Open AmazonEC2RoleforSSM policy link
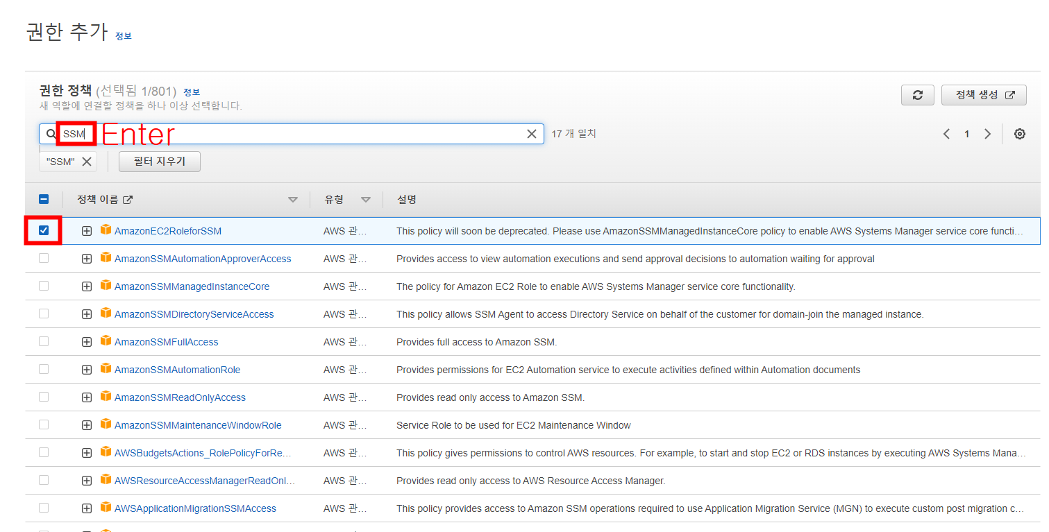 click(x=168, y=231)
